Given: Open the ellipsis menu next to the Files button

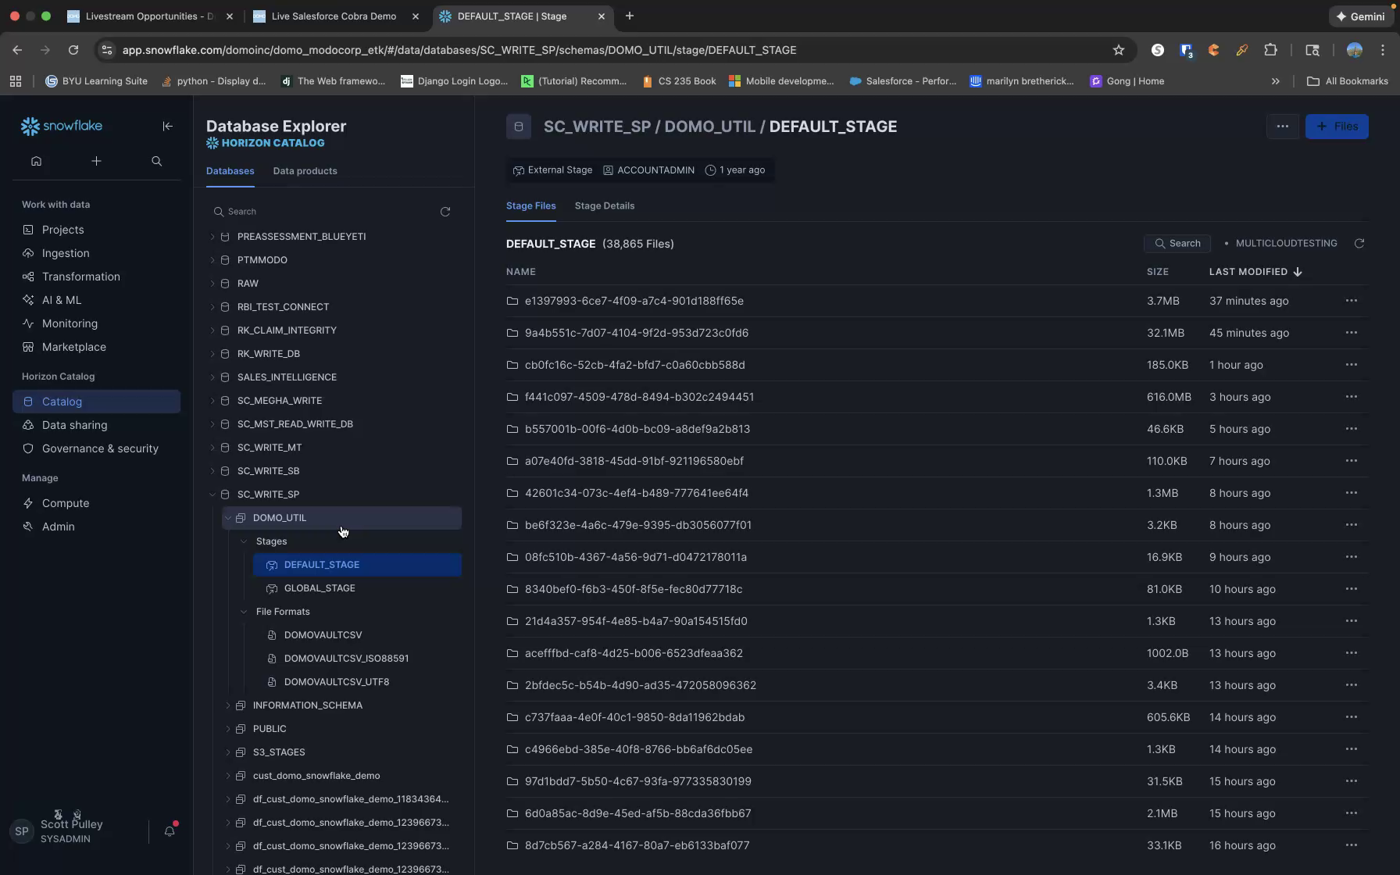Looking at the screenshot, I should click(x=1282, y=126).
